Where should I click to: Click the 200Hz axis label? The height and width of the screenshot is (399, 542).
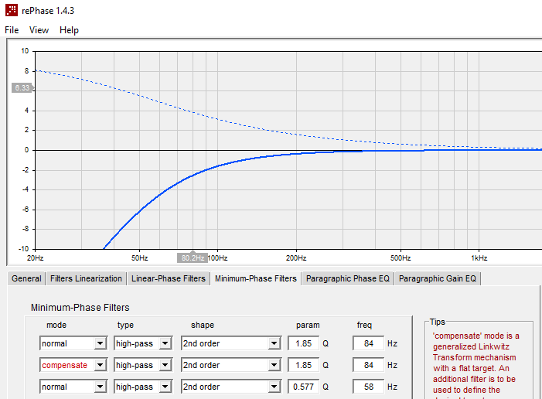tap(296, 258)
